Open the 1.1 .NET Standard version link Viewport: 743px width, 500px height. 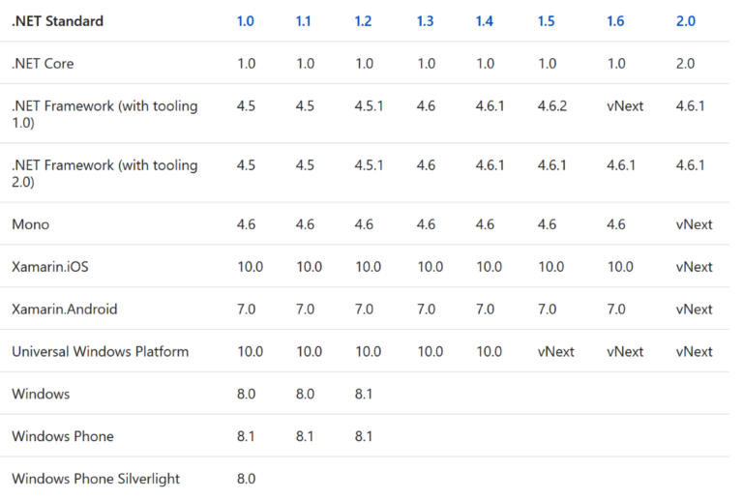[304, 21]
